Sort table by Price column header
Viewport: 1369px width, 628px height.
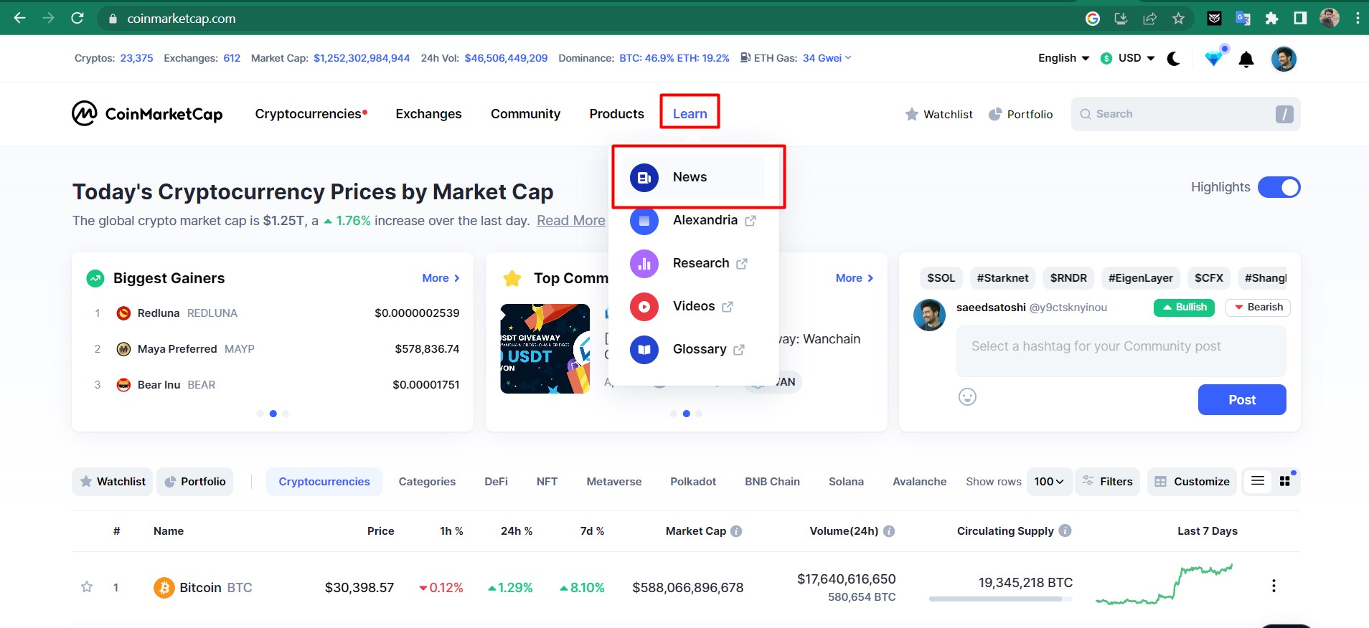coord(380,531)
